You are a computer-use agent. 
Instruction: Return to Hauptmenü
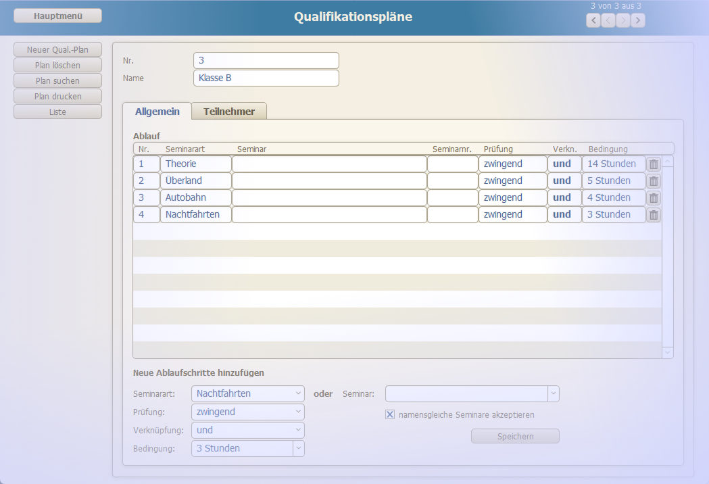click(x=57, y=15)
